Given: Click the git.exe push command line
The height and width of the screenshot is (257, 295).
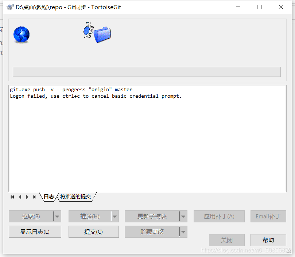Looking at the screenshot, I should coord(71,90).
